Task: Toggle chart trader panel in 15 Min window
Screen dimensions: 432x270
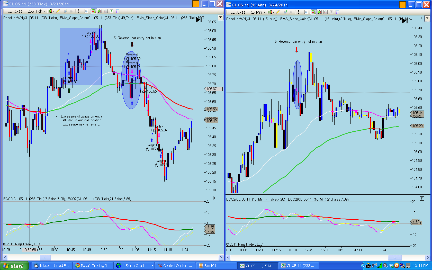Action: pos(313,12)
